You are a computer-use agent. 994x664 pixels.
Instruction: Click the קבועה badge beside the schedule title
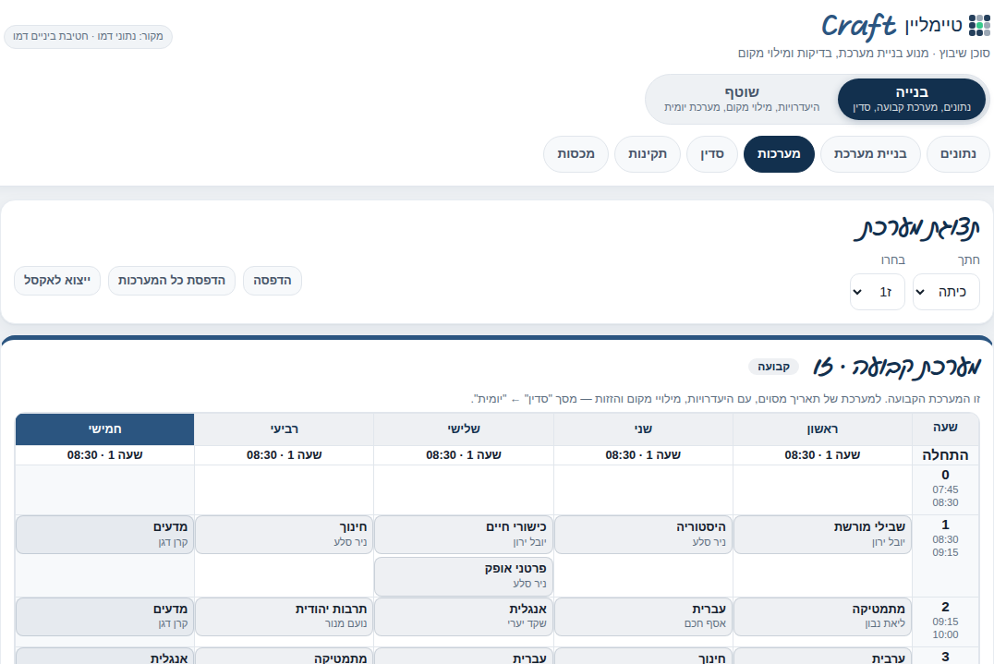click(x=773, y=367)
